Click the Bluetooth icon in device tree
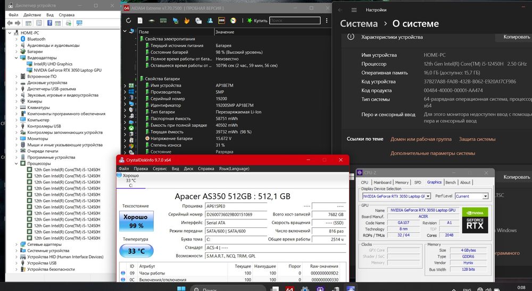Screen dimensions: 532x291 pyautogui.click(x=23, y=39)
